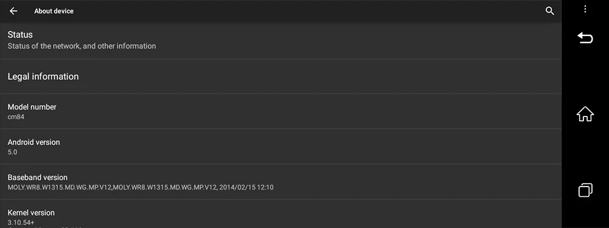609x228 pixels.
Task: Click the 'Status of the network' subtitle
Action: point(82,46)
